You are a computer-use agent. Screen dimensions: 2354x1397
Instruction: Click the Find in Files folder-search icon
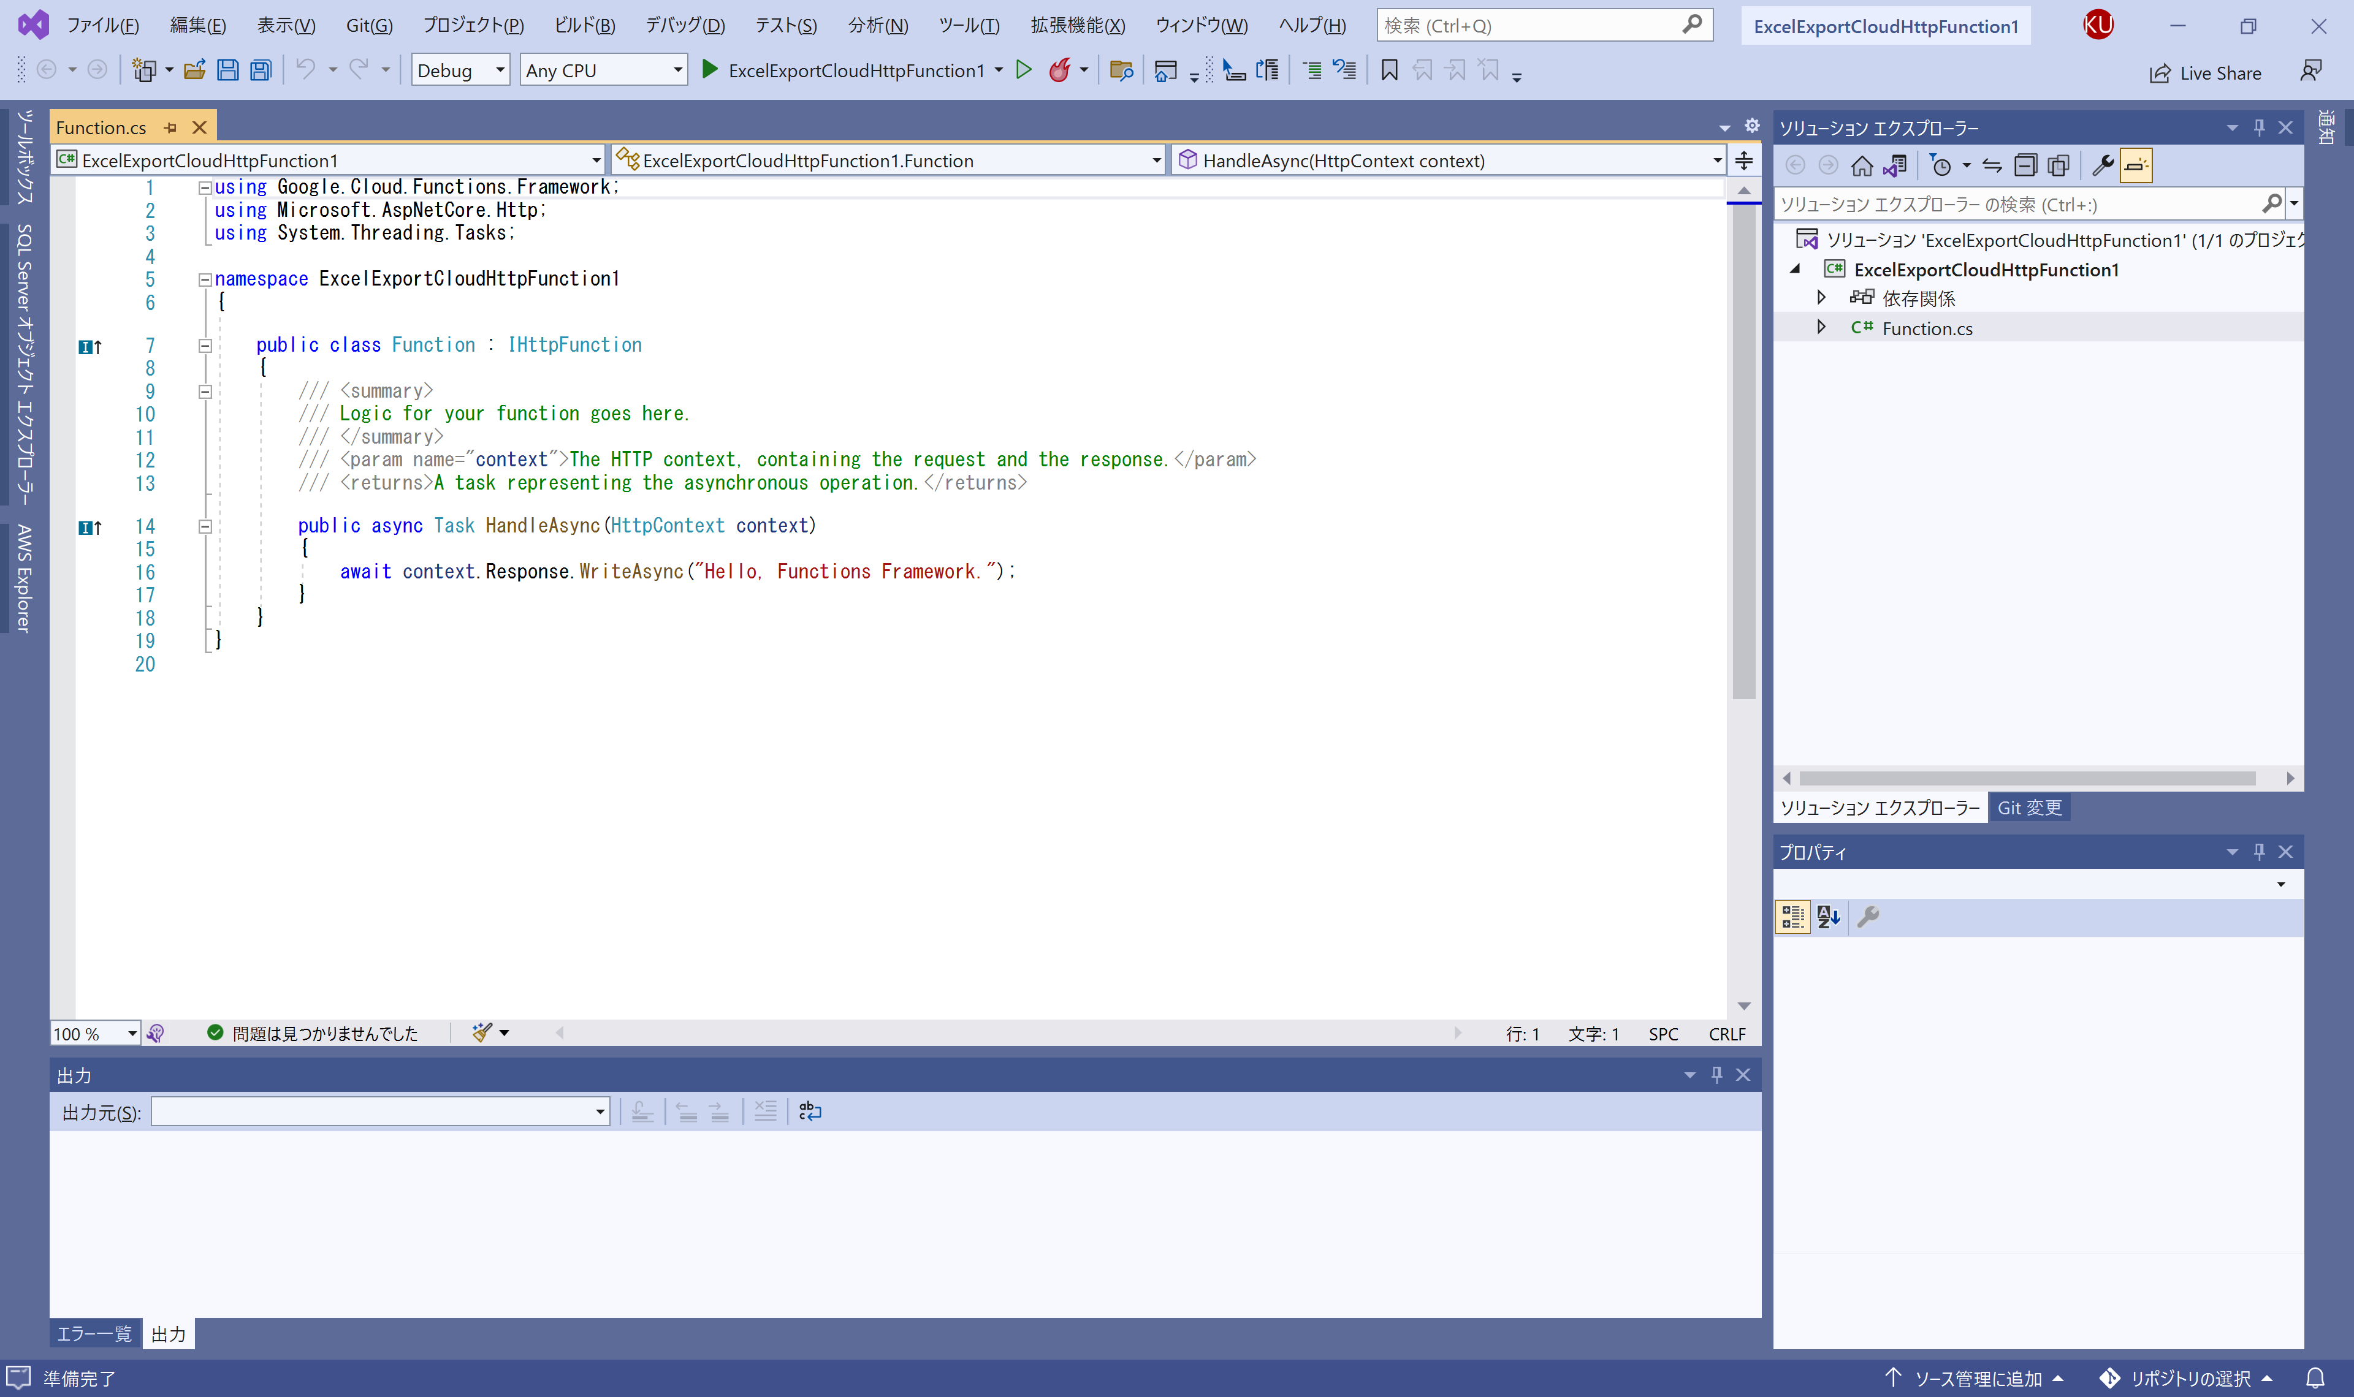pos(1121,70)
